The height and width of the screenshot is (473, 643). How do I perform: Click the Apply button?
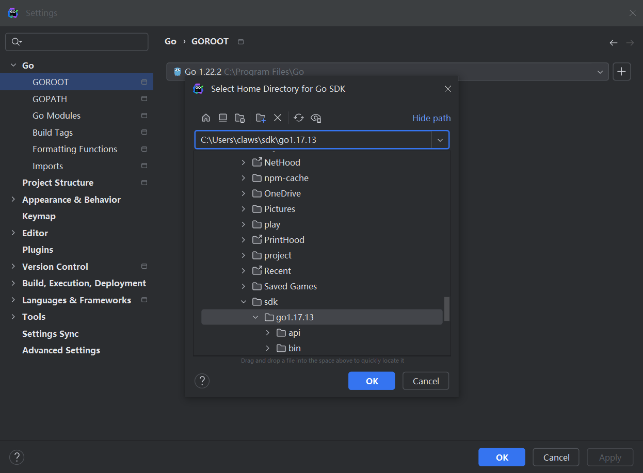610,458
